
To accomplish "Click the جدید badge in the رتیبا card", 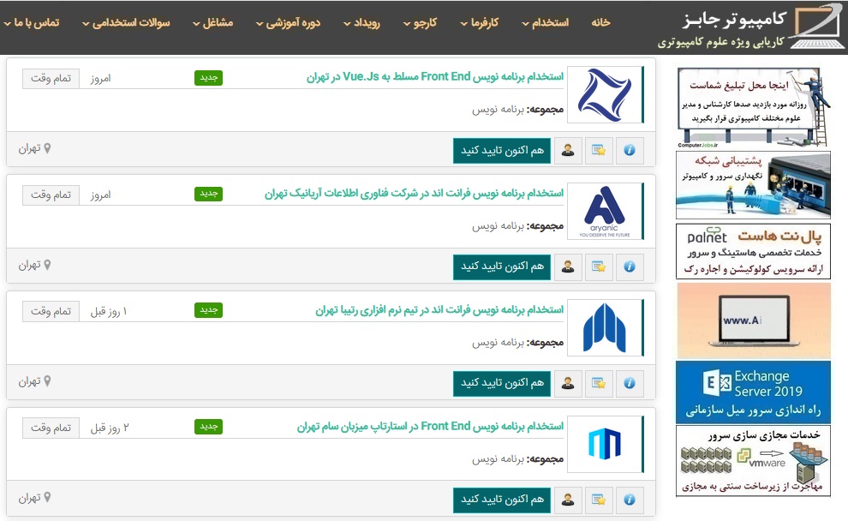I will pos(208,310).
